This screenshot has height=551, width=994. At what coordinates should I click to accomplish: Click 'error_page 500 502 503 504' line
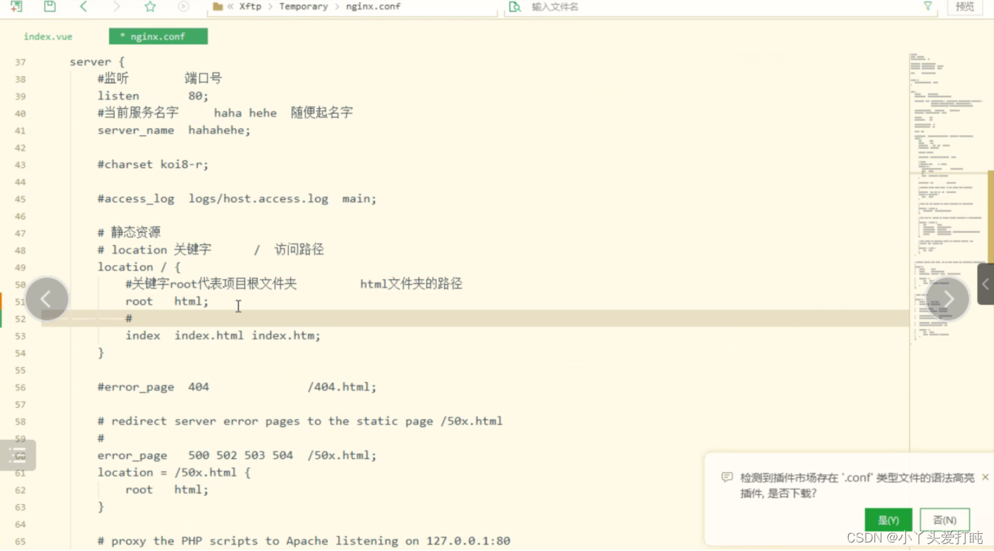pyautogui.click(x=237, y=455)
